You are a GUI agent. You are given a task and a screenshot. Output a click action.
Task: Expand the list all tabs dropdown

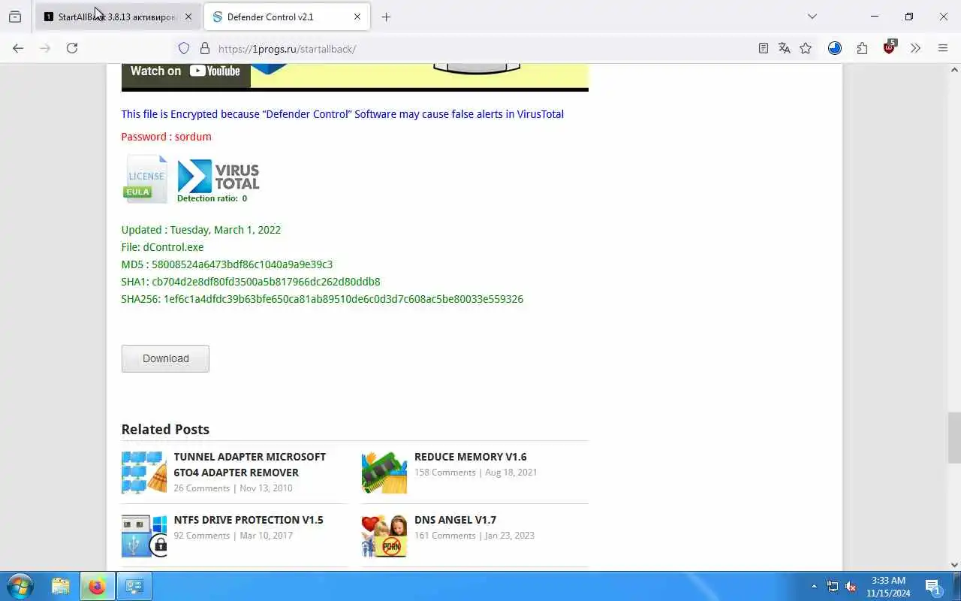812,17
